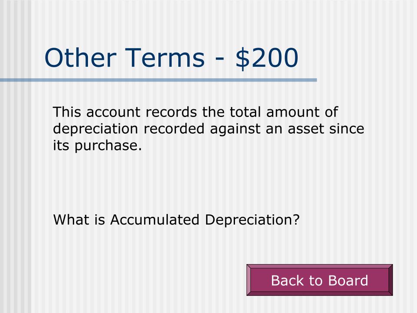Click the word "This" starting the clue
The image size is (417, 313).
pyautogui.click(x=67, y=112)
